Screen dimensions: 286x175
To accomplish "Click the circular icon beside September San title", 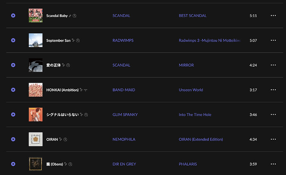I will pos(78,40).
